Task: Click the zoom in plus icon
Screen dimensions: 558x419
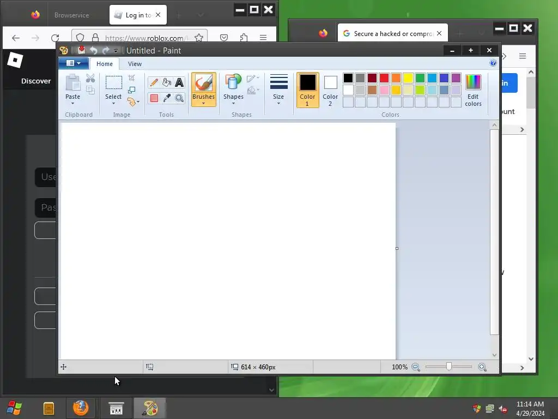Action: (x=482, y=367)
